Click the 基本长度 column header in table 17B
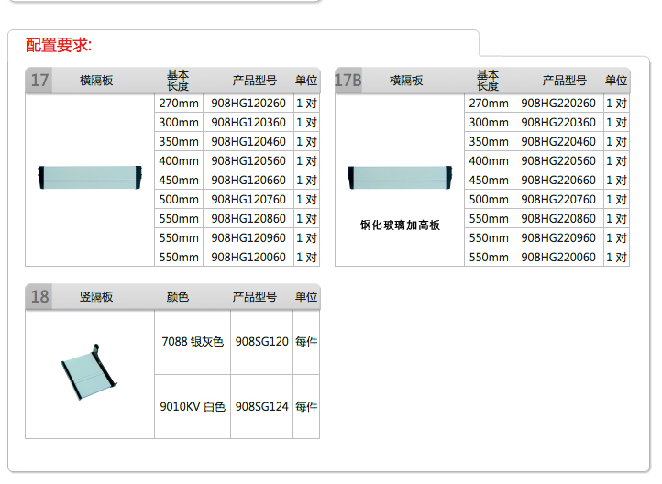This screenshot has height=484, width=662. 488,81
